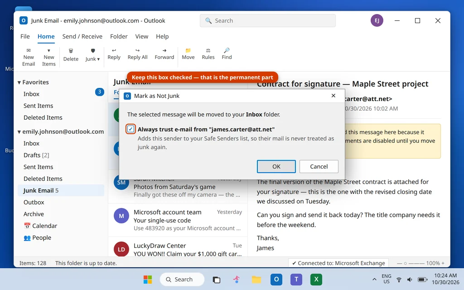
Task: Click the Forward arrow in ribbon
Action: pyautogui.click(x=164, y=50)
